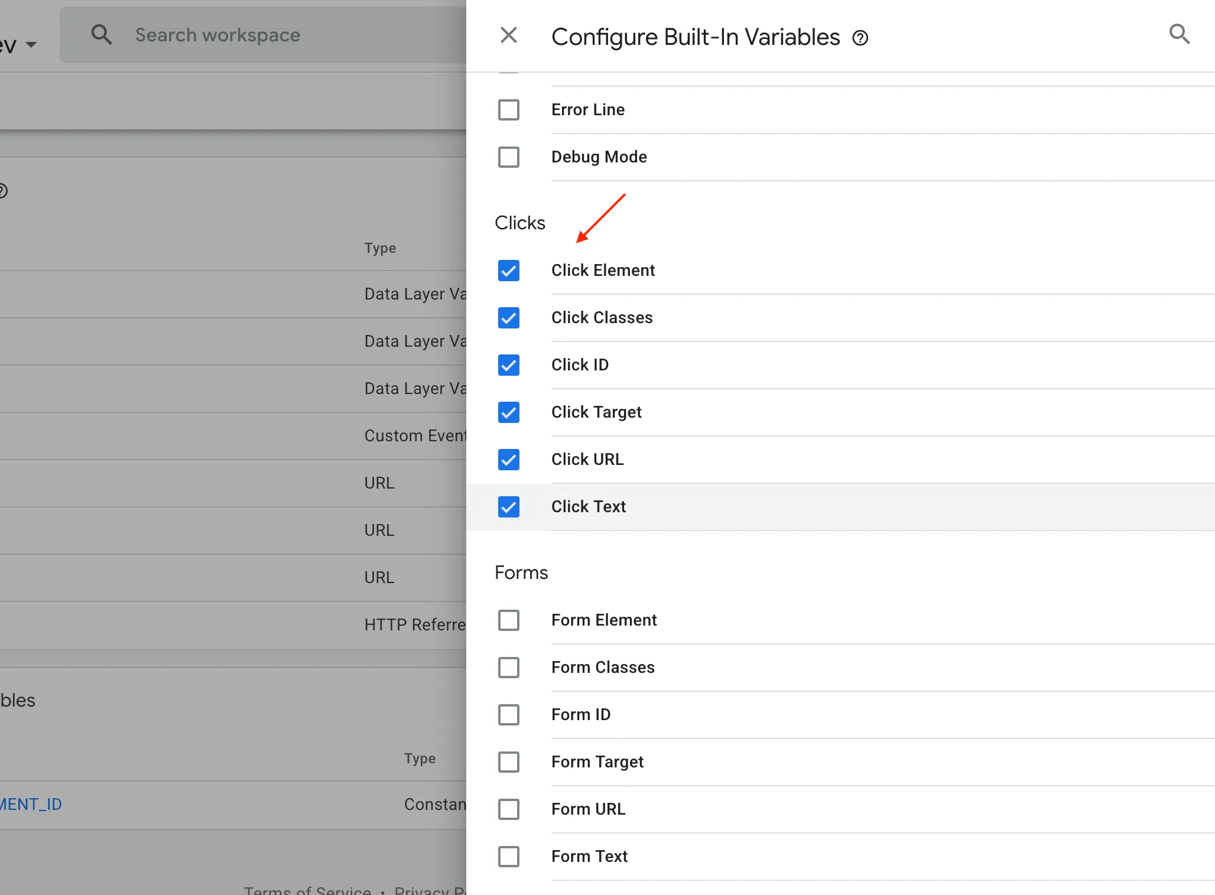
Task: Disable the Click Element variable
Action: 509,271
